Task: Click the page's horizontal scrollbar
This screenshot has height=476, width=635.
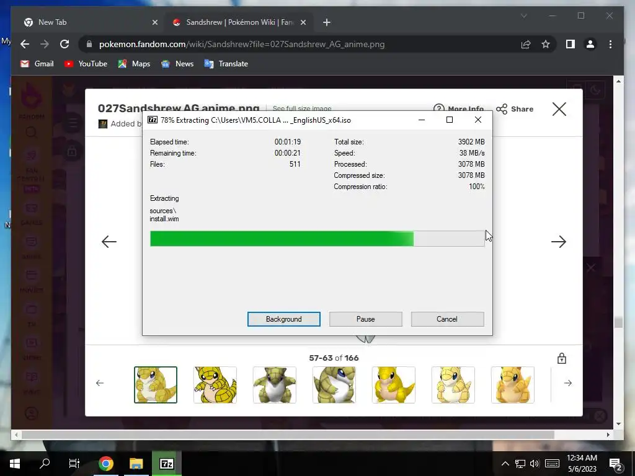Action: (288, 434)
